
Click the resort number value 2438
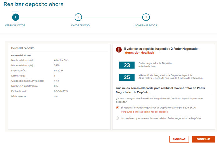[x=57, y=65]
